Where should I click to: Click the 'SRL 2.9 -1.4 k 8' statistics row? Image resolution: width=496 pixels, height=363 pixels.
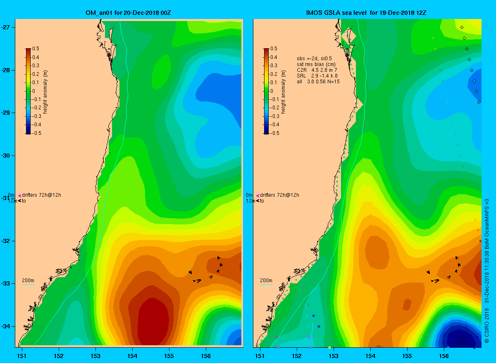[x=317, y=76]
